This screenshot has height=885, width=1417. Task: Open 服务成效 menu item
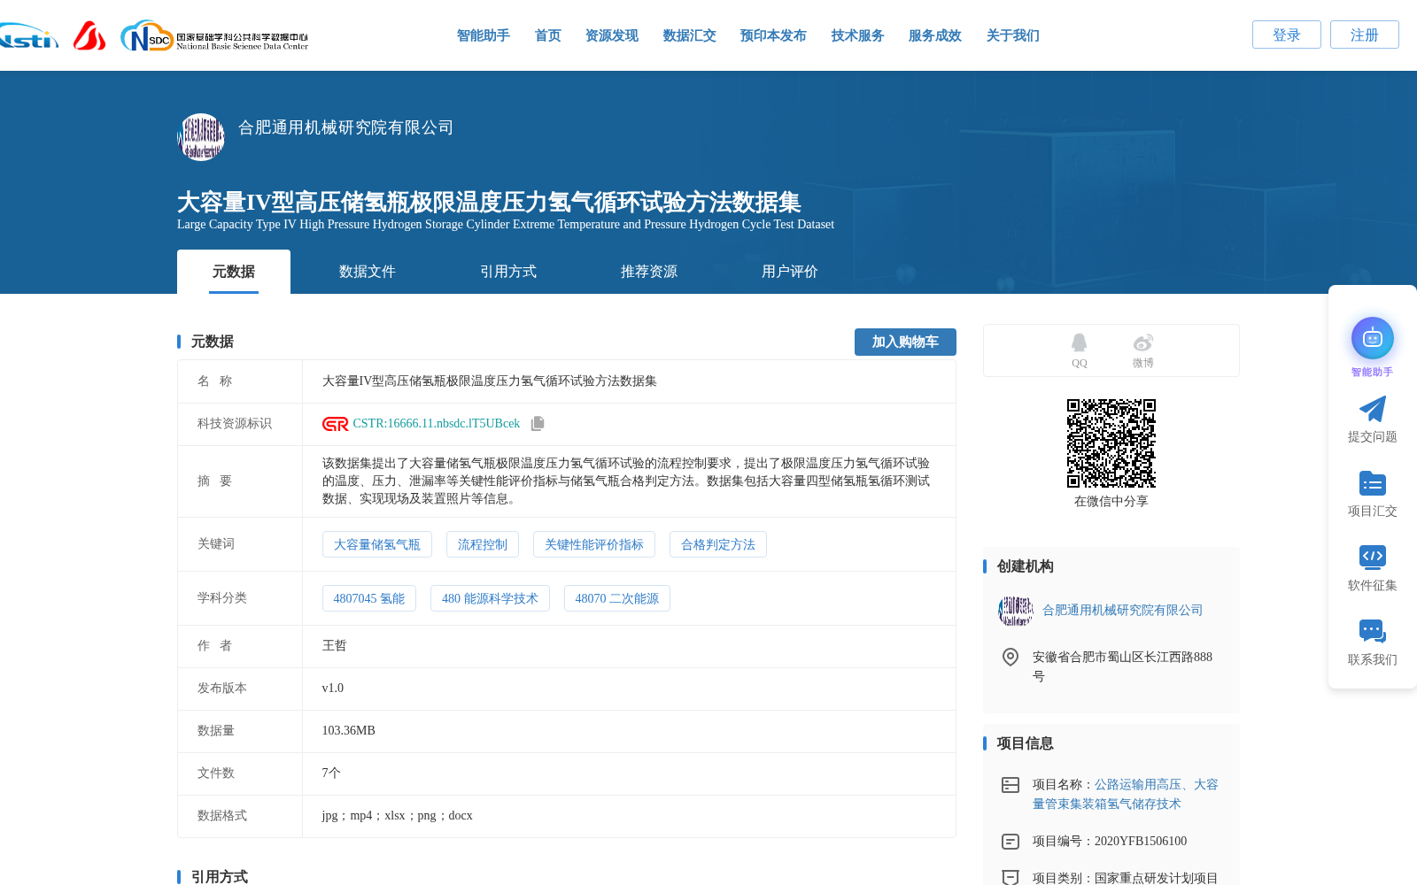coord(935,35)
